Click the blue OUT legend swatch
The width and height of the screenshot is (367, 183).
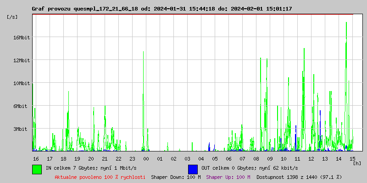coord(193,169)
